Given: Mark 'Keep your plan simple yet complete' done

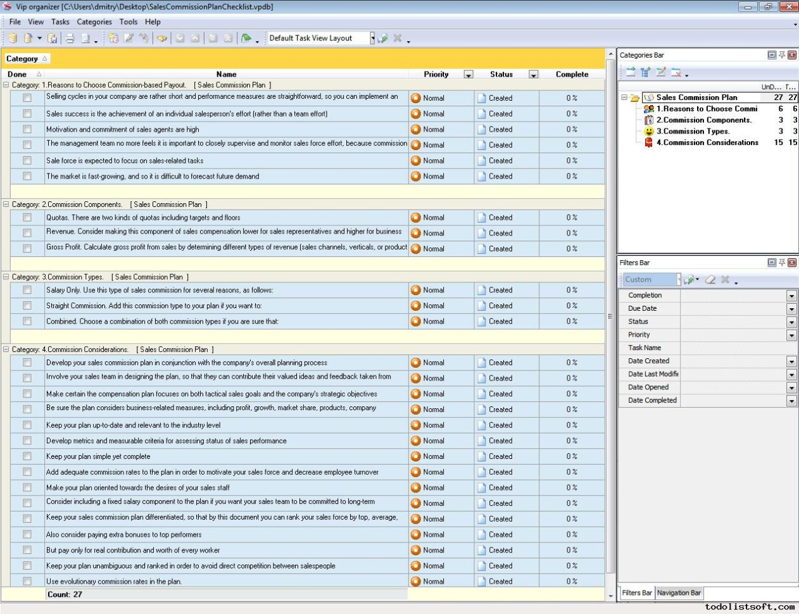Looking at the screenshot, I should pyautogui.click(x=27, y=456).
